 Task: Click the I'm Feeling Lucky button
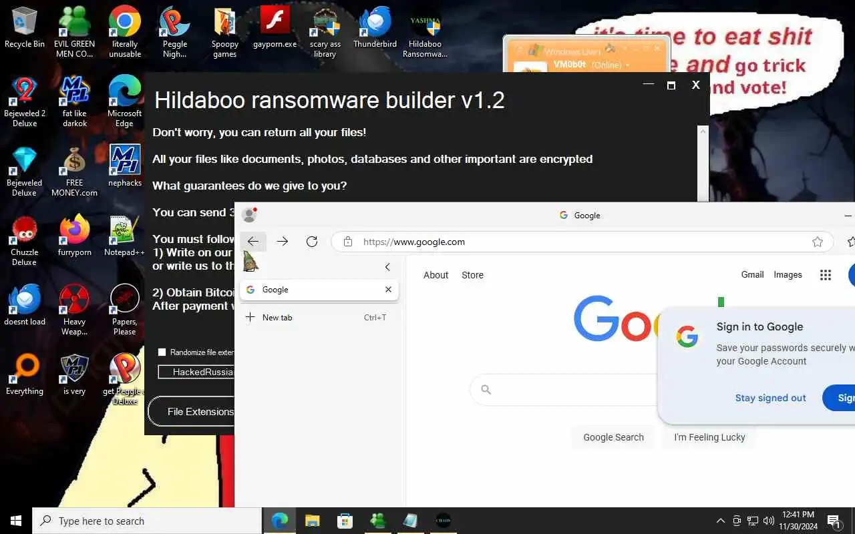pos(709,437)
